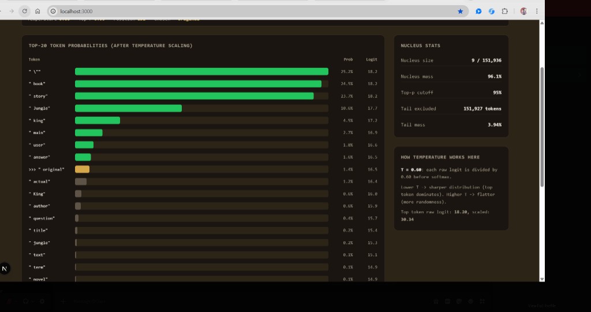Click the top-p cutoff value 95%
This screenshot has height=312, width=591.
coord(497,93)
